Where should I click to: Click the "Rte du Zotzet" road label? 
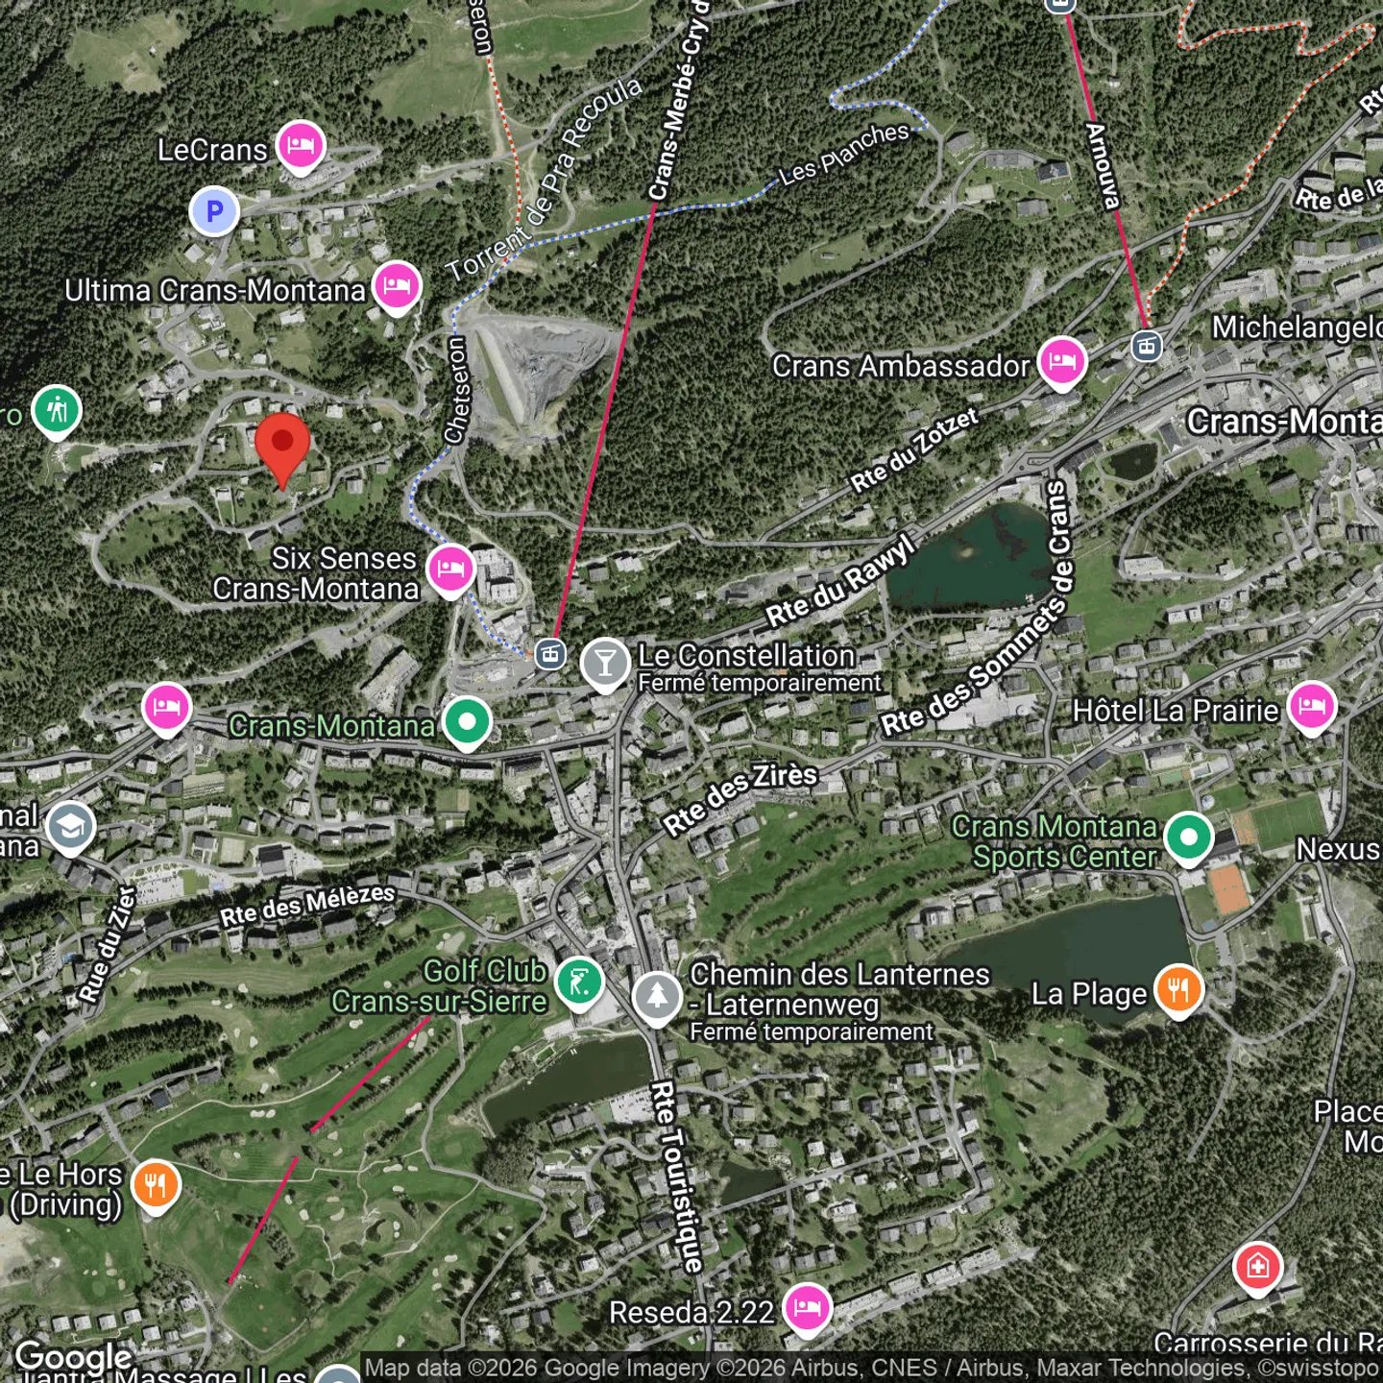click(914, 449)
